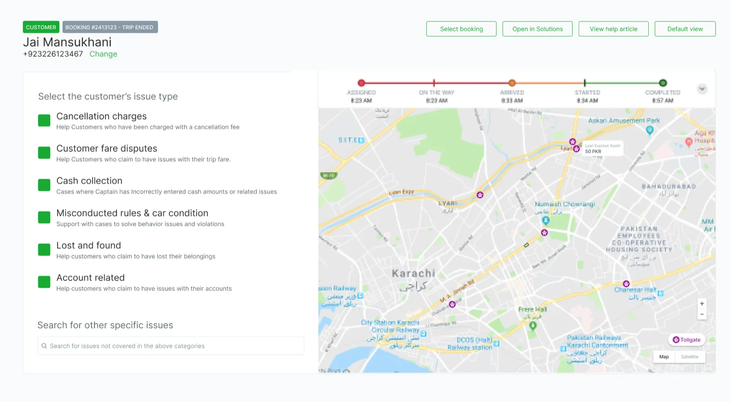The width and height of the screenshot is (731, 402).
Task: Click the Account related title
Action: coord(90,278)
